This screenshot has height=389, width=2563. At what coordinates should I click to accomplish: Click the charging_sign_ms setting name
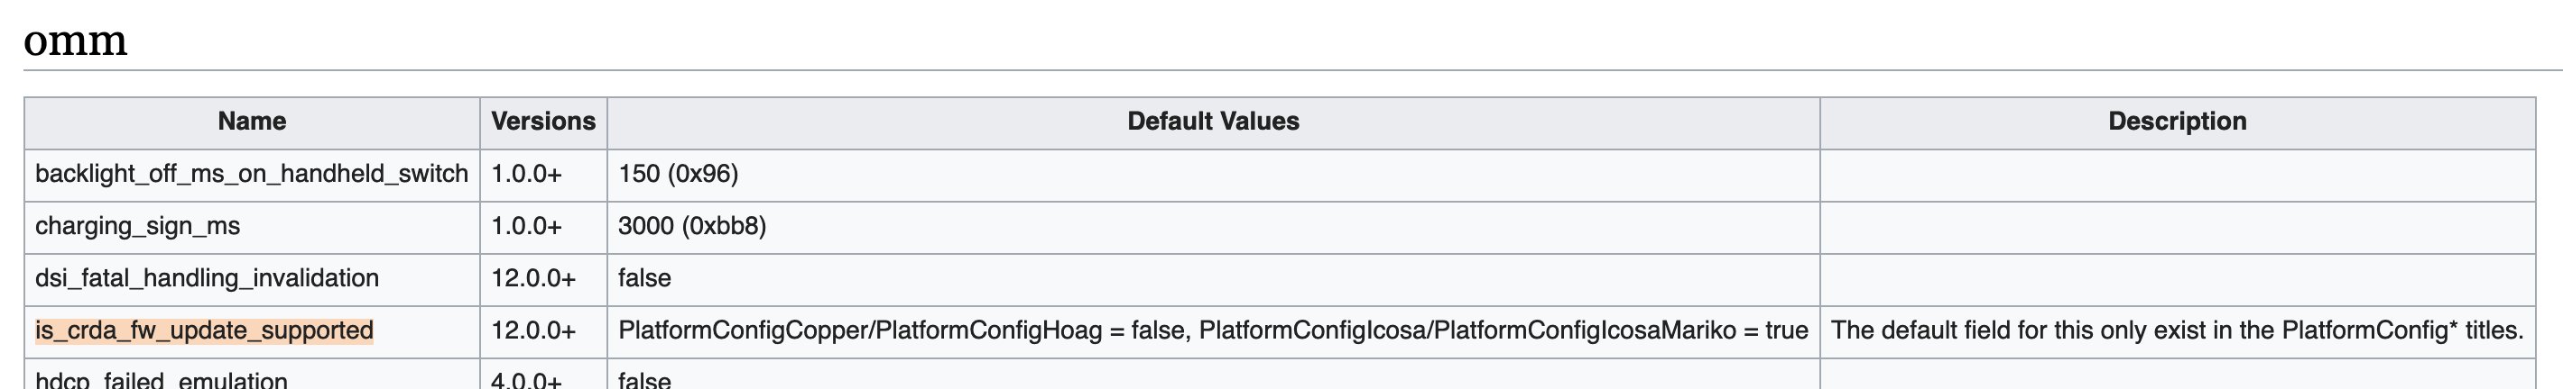[137, 226]
